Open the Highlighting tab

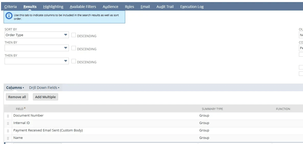pyautogui.click(x=53, y=7)
